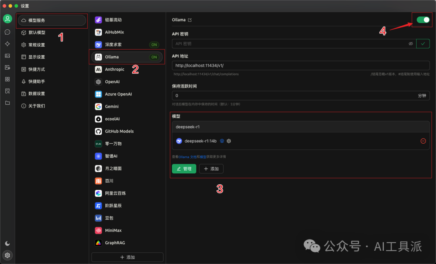Click the API key check button
The height and width of the screenshot is (264, 436).
tap(423, 43)
